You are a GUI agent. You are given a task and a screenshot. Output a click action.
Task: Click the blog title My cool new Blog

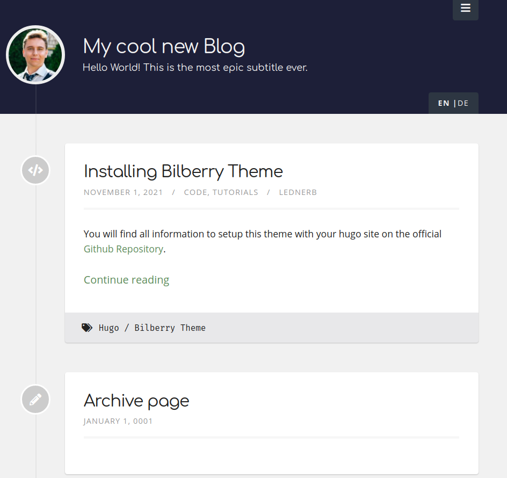pyautogui.click(x=164, y=47)
